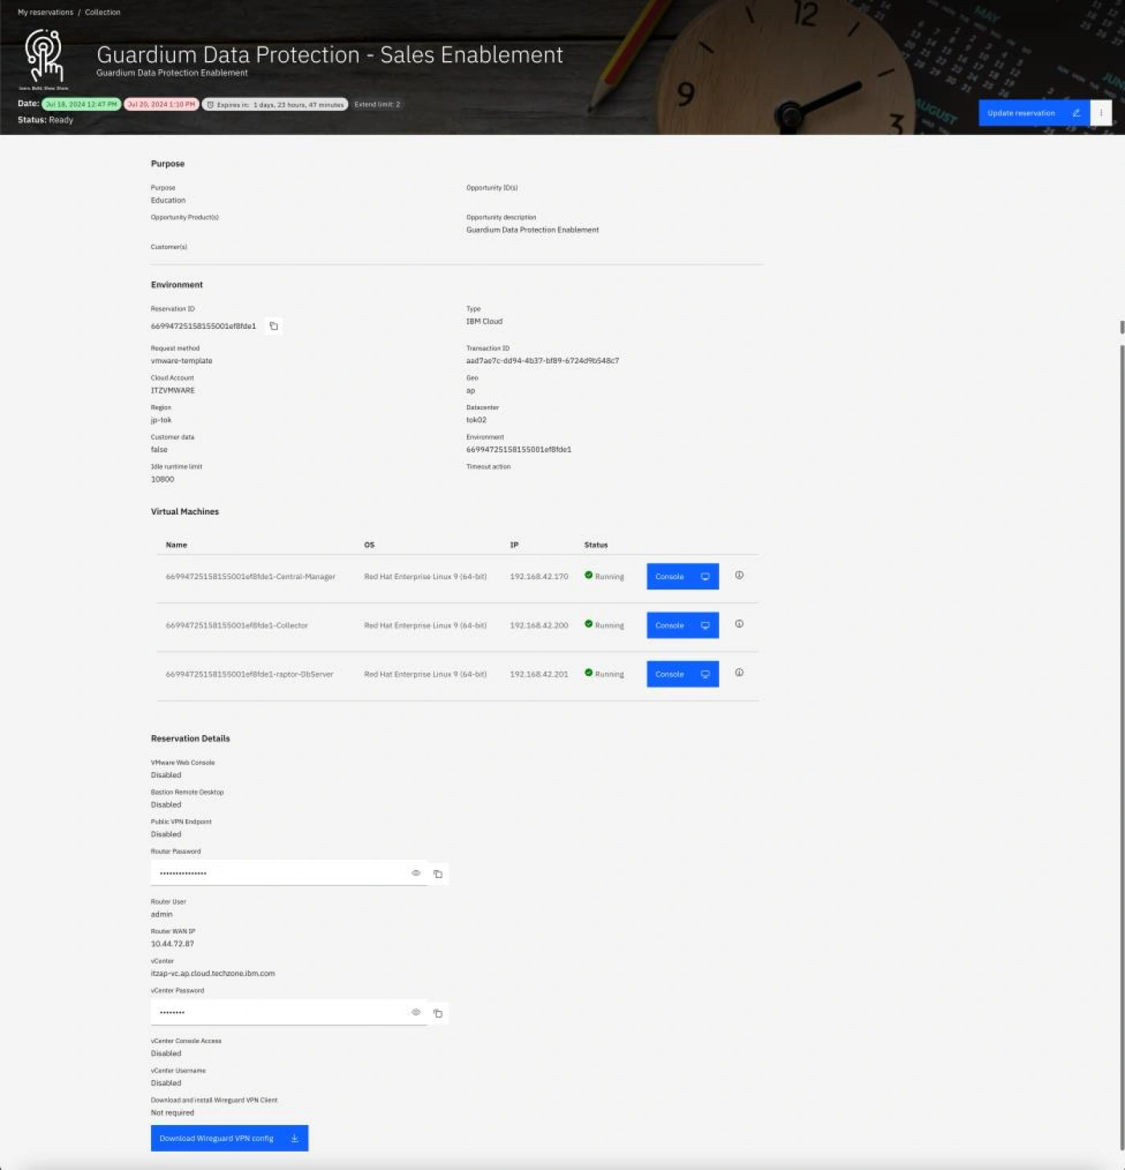
Task: Open the Collection breadcrumb link
Action: [x=103, y=12]
